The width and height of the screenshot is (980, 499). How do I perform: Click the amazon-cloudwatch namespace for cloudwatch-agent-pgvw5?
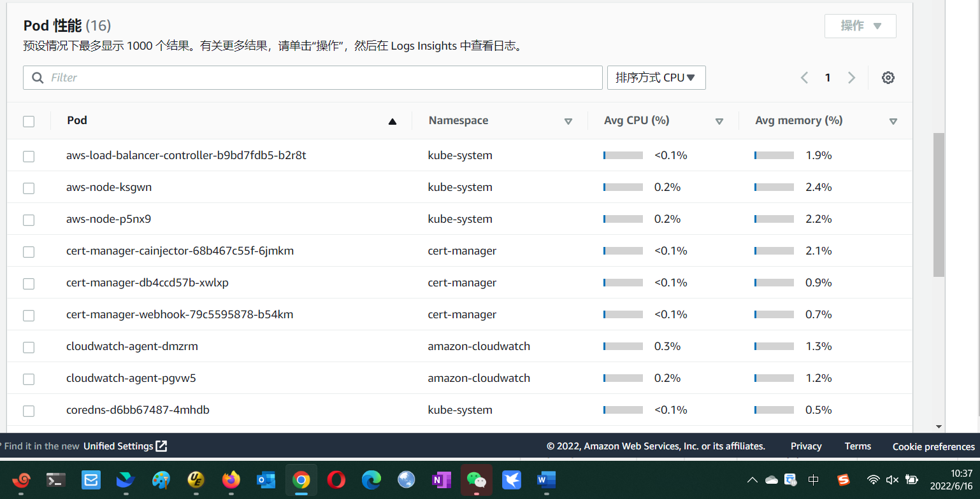click(x=479, y=378)
